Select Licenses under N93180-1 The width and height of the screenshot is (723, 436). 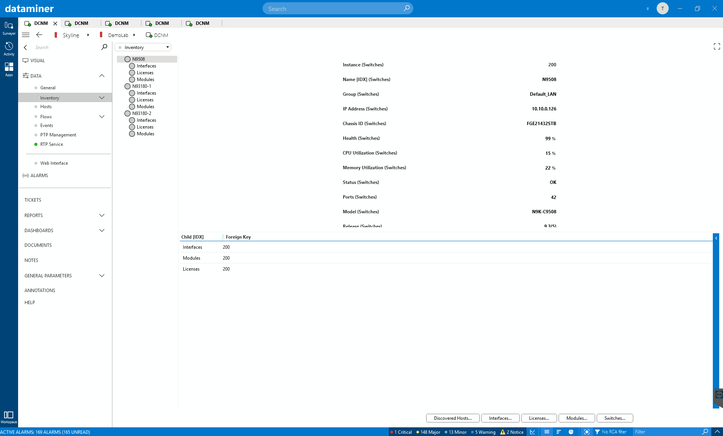pyautogui.click(x=145, y=100)
